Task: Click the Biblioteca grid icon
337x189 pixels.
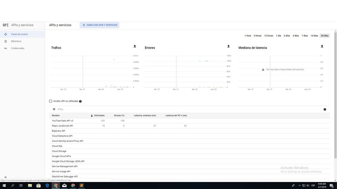Action: (6, 41)
